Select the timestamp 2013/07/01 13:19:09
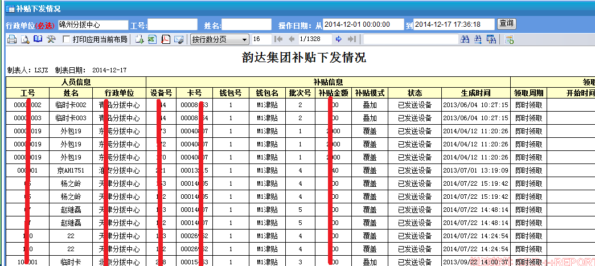Image resolution: width=595 pixels, height=266 pixels. [x=476, y=170]
